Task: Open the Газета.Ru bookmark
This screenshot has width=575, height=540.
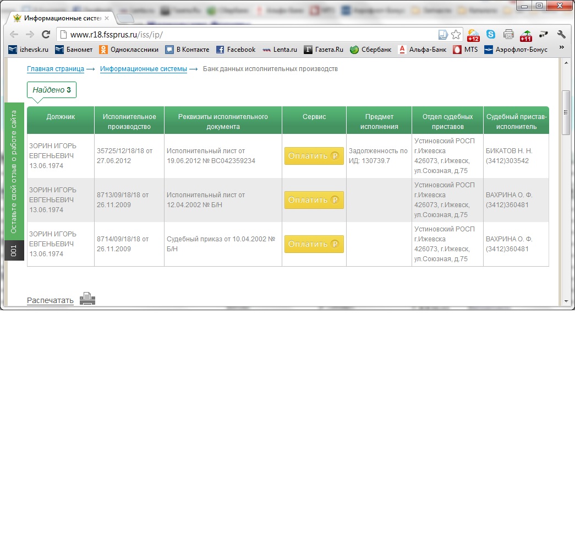Action: pos(324,50)
